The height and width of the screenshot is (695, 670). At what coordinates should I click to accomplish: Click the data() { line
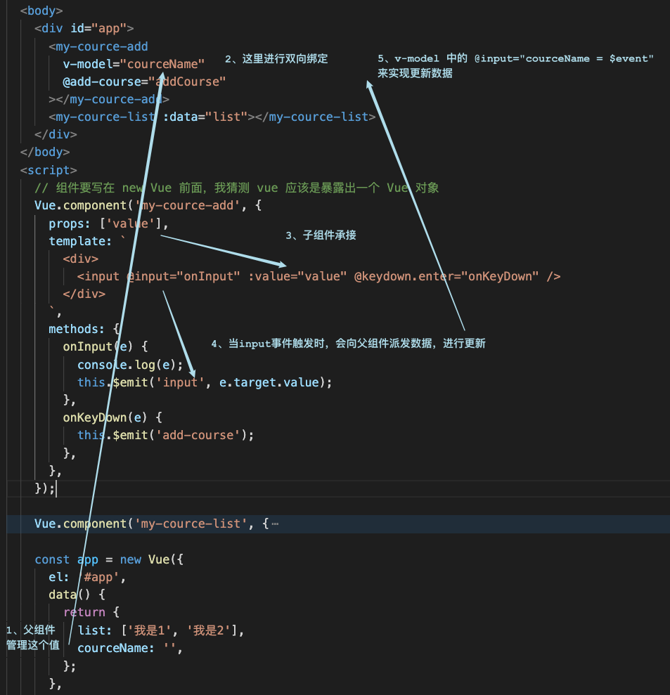pyautogui.click(x=77, y=595)
